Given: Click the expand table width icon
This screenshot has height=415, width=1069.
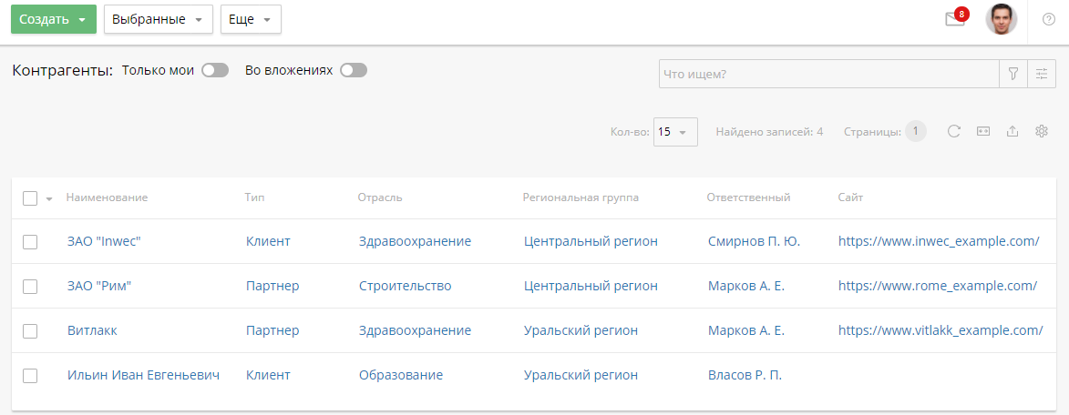Looking at the screenshot, I should click(983, 131).
